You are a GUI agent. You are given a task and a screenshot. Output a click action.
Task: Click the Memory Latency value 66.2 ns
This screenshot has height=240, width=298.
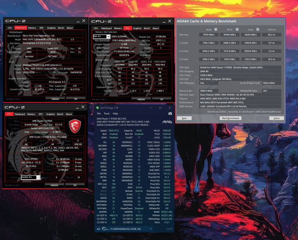(x=271, y=35)
